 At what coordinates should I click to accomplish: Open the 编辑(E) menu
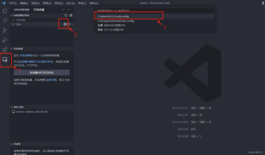tap(24, 3)
